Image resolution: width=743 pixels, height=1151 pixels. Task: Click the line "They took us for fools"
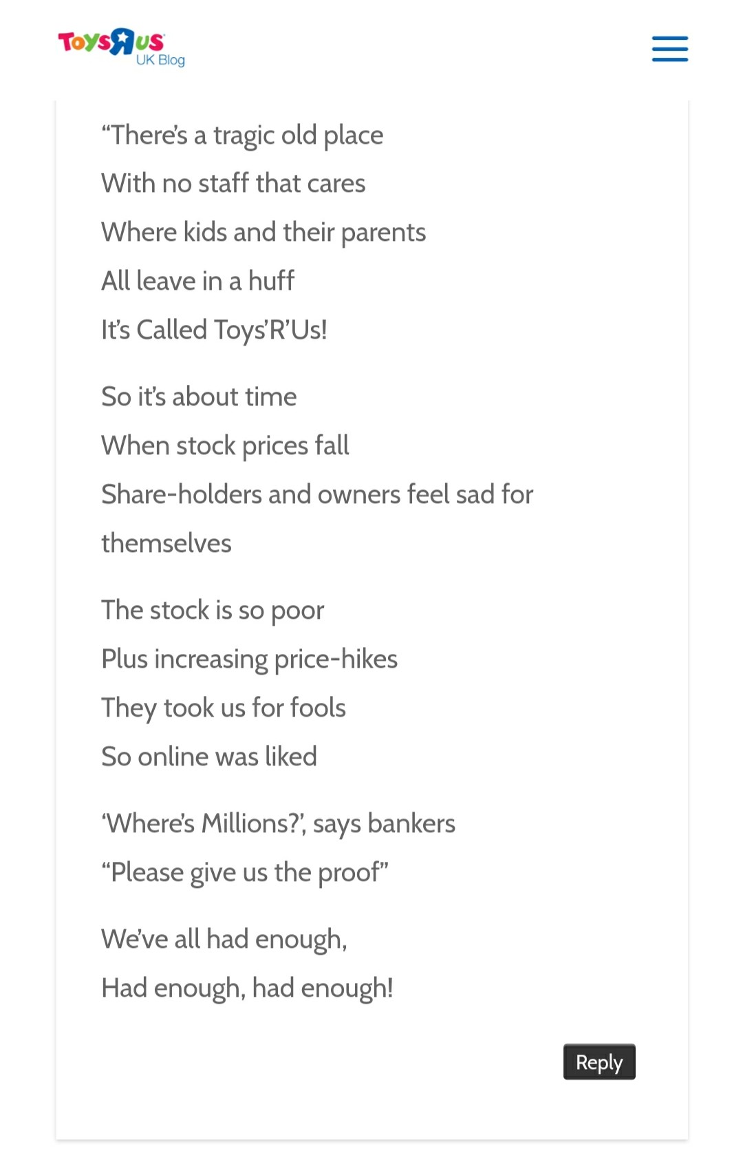(224, 708)
